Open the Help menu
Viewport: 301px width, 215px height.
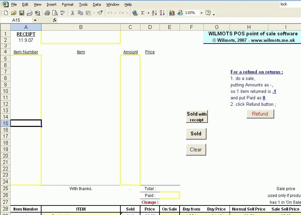[128, 4]
